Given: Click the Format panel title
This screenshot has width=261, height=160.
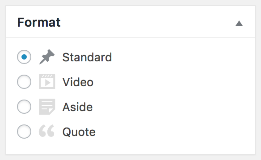Looking at the screenshot, I should (39, 22).
